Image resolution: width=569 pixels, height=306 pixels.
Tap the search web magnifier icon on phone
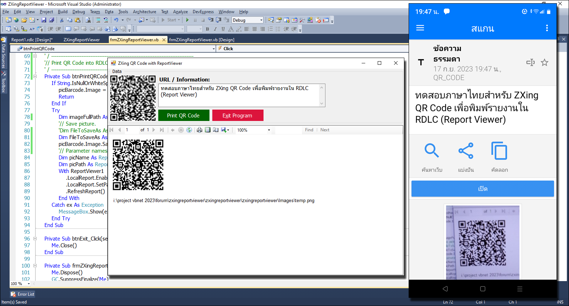432,151
